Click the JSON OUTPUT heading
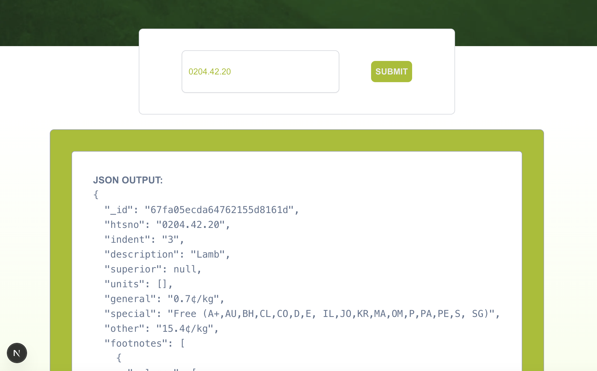 coord(128,180)
